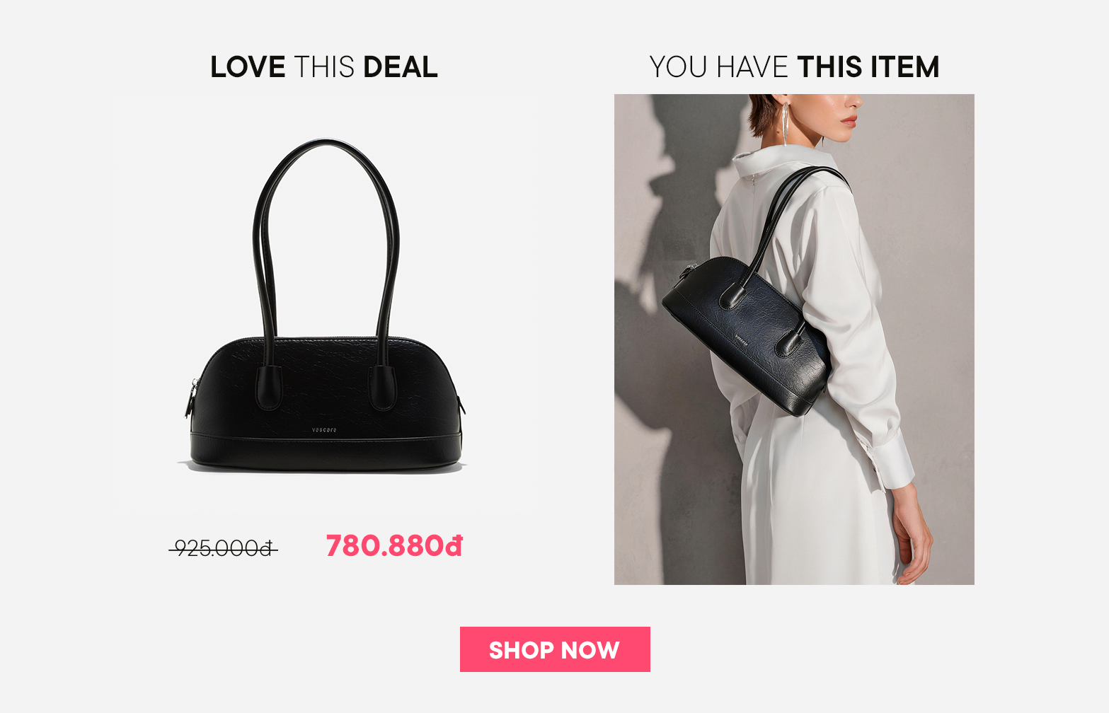Click the pink SHOP NOW button
Image resolution: width=1109 pixels, height=713 pixels.
pos(555,649)
